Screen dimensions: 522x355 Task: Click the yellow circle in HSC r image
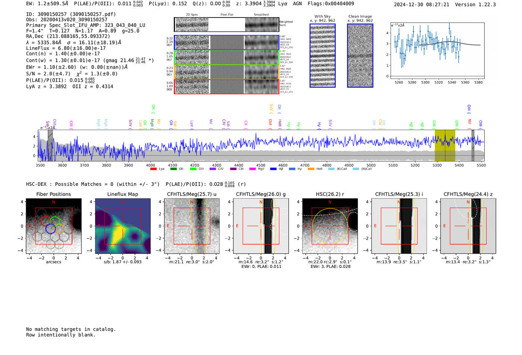coord(330,226)
